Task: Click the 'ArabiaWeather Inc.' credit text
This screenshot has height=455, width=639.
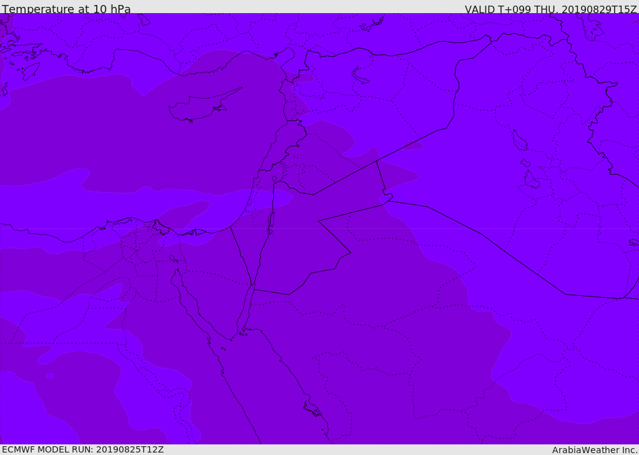Action: pos(595,450)
